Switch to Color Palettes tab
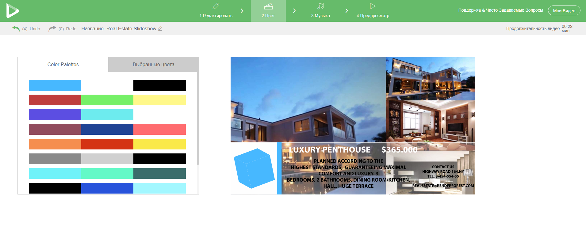The image size is (586, 230). coord(63,64)
